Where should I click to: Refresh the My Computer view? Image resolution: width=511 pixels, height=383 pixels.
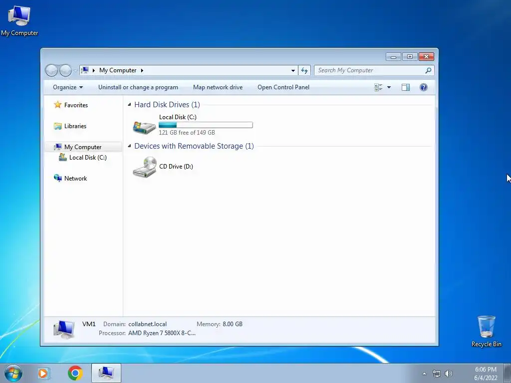(304, 70)
